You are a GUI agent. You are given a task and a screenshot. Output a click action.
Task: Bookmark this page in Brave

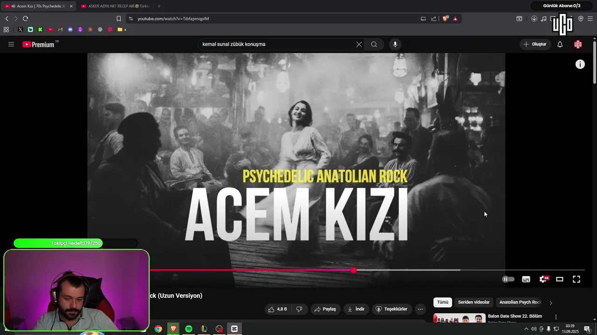pos(118,19)
